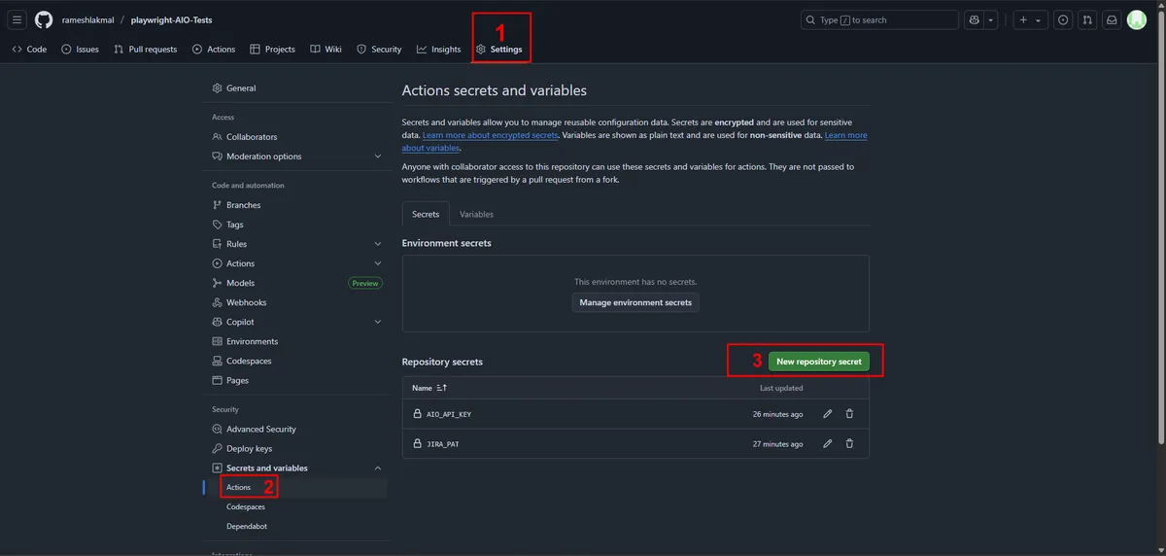
Task: Click the playwright-AIO-Tests repository link
Action: pyautogui.click(x=172, y=19)
